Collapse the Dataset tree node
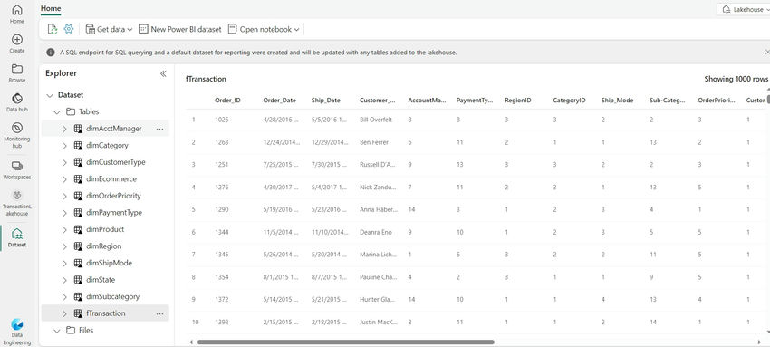The height and width of the screenshot is (347, 770). (49, 95)
